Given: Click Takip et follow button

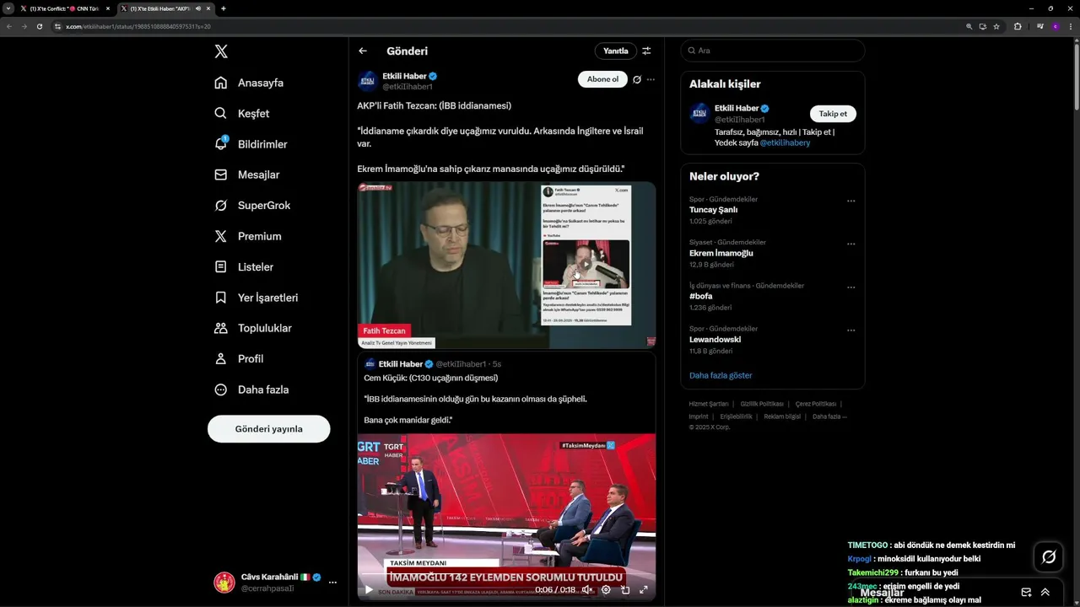Looking at the screenshot, I should [833, 114].
